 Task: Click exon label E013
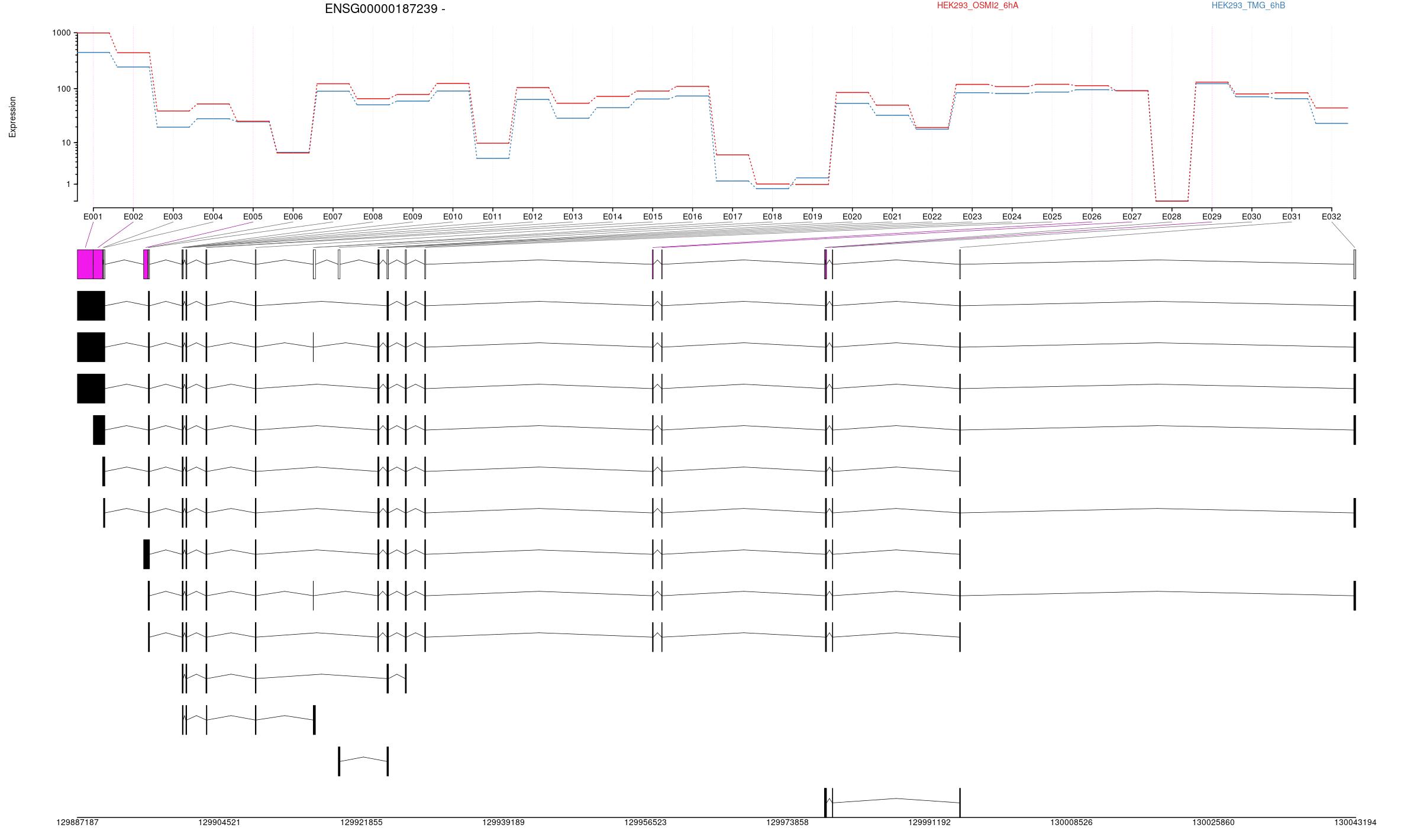[x=573, y=216]
